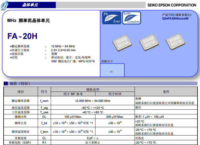Click the tiny actual-size crystal icon
Screen dimensions: 200x145
[x=112, y=72]
